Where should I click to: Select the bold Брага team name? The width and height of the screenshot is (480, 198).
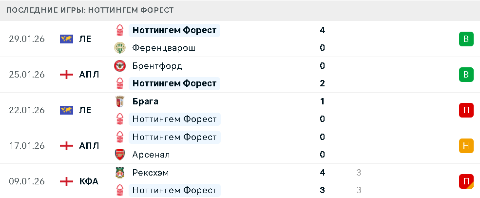[145, 101]
